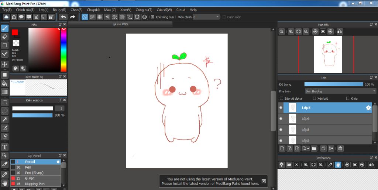Select the Bucket fill tool
This screenshot has width=378, height=190.
click(5, 83)
